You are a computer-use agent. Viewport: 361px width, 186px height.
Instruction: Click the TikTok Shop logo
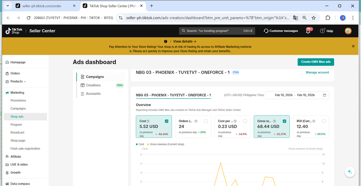tap(14, 31)
